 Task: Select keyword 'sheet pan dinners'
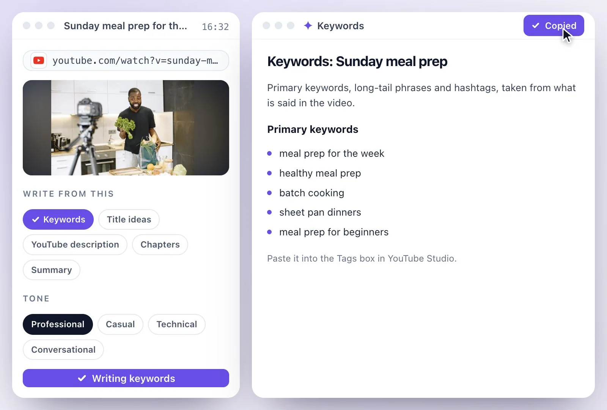320,212
